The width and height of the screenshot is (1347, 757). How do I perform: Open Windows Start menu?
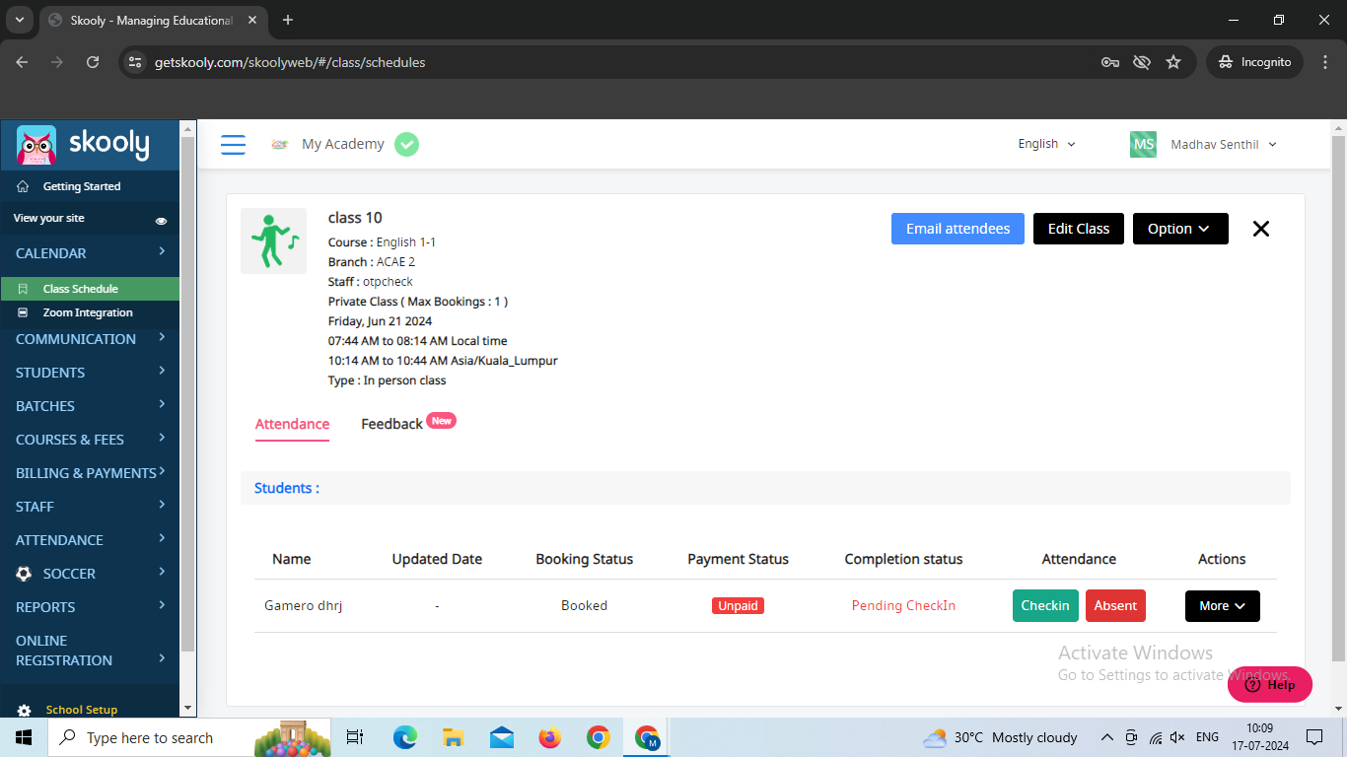click(24, 737)
